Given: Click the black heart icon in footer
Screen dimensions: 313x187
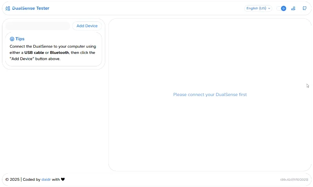Looking at the screenshot, I should pos(63,180).
